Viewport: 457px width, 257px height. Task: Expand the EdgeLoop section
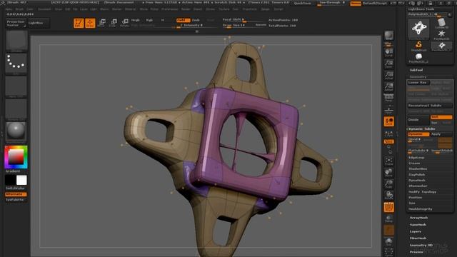[416, 158]
